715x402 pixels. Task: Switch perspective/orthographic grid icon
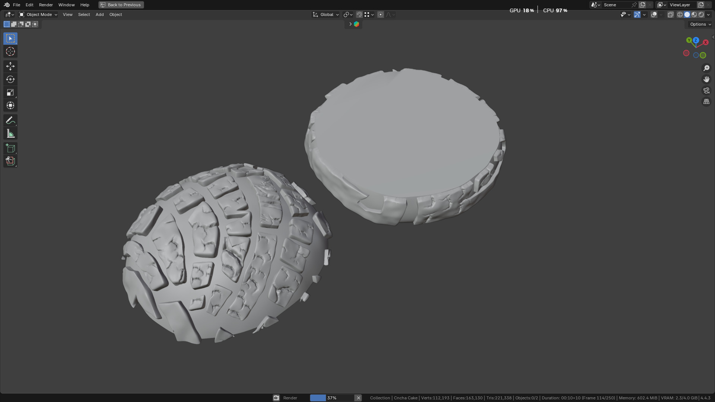pyautogui.click(x=706, y=102)
